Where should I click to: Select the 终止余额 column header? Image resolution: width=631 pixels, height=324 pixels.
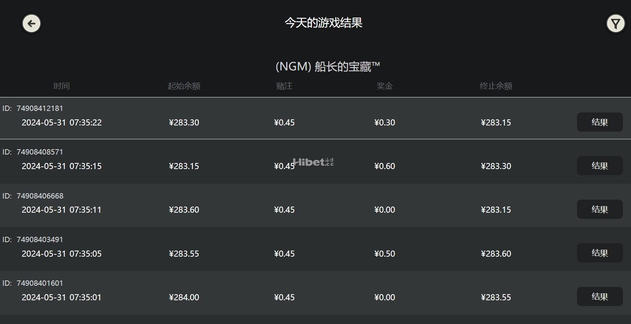click(x=496, y=86)
